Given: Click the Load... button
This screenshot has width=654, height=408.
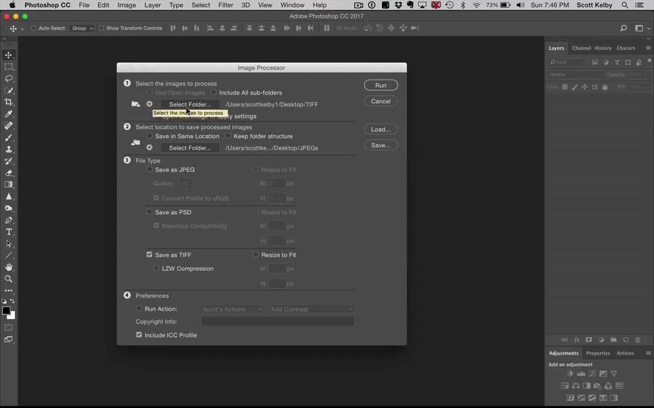Looking at the screenshot, I should [381, 129].
